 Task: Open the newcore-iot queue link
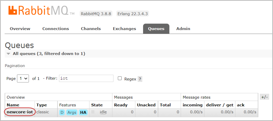[x=20, y=112]
